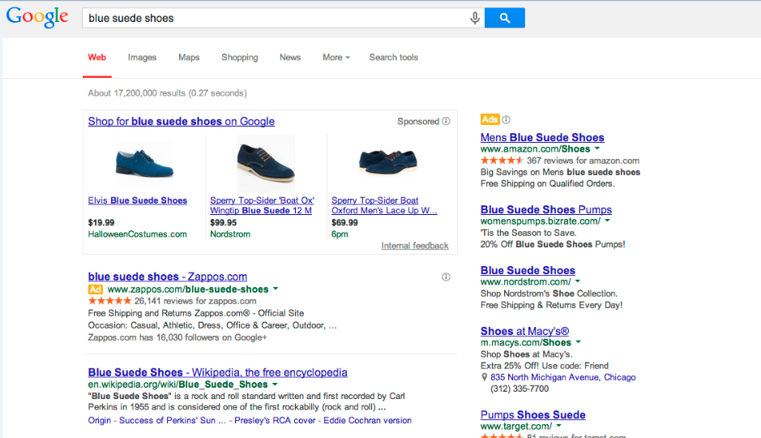Open dropdown arrow beside en.wikipedia.org URL

click(275, 384)
